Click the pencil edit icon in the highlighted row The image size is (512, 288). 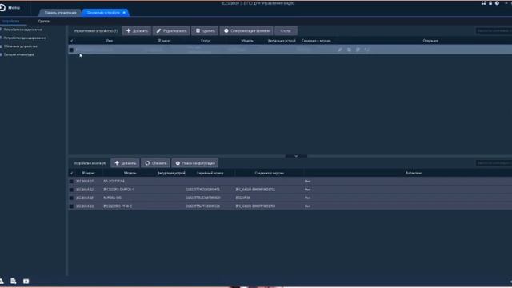tap(340, 50)
